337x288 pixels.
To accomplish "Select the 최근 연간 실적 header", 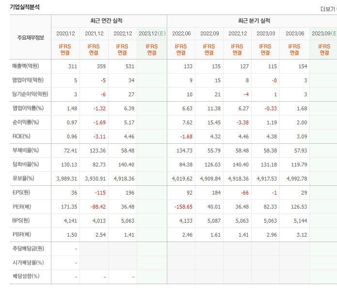I will (x=106, y=21).
